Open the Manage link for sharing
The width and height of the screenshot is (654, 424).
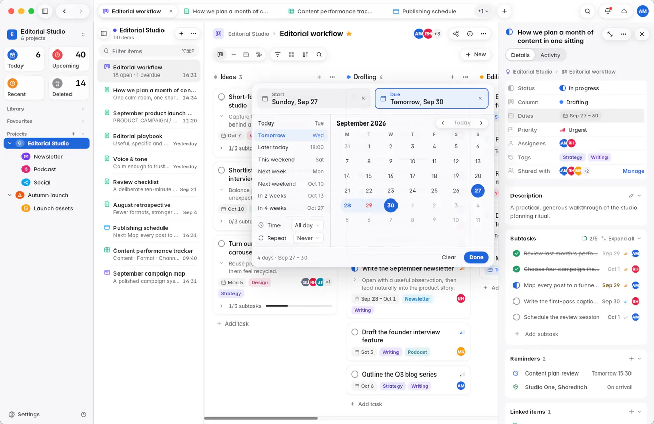[634, 171]
